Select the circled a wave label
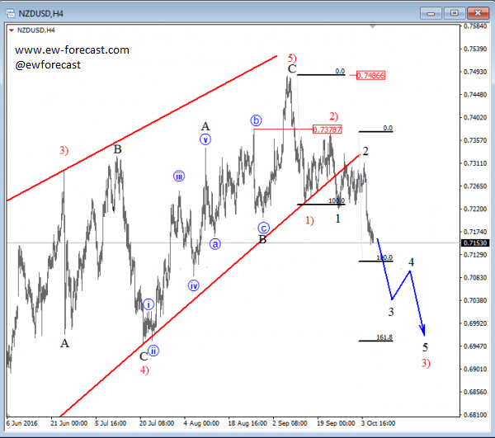The image size is (495, 438). [215, 244]
